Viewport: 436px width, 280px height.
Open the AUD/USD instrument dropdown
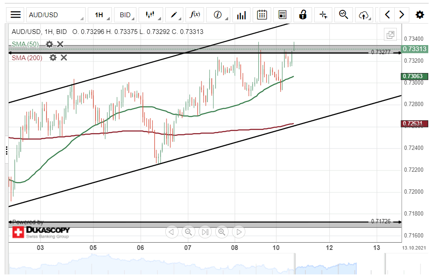(x=56, y=15)
